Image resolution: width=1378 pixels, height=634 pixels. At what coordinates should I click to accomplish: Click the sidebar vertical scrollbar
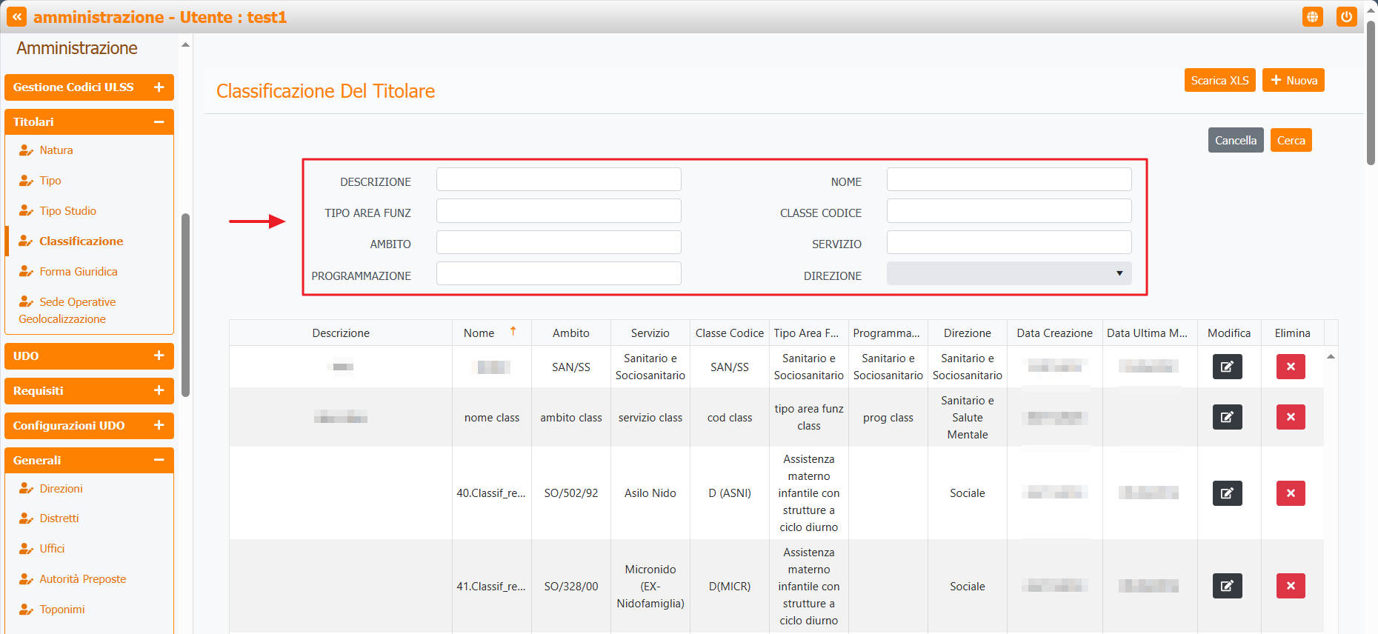[185, 304]
